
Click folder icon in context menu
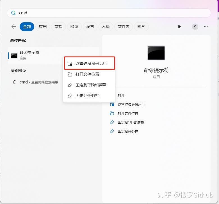[70, 74]
